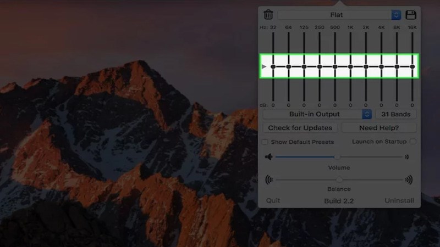440x247 pixels.
Task: Click the 32 frequency label
Action: 273,27
